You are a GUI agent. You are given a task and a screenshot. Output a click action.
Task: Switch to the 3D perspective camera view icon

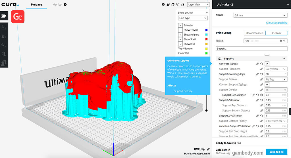pyautogui.click(x=163, y=5)
